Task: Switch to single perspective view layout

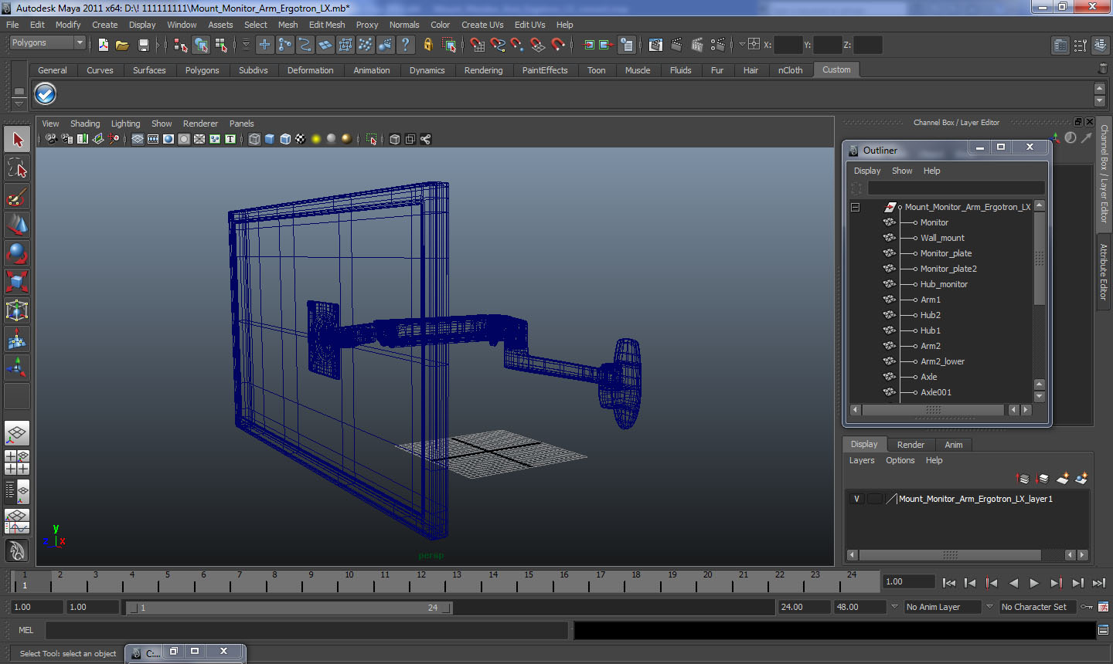Action: pos(17,433)
